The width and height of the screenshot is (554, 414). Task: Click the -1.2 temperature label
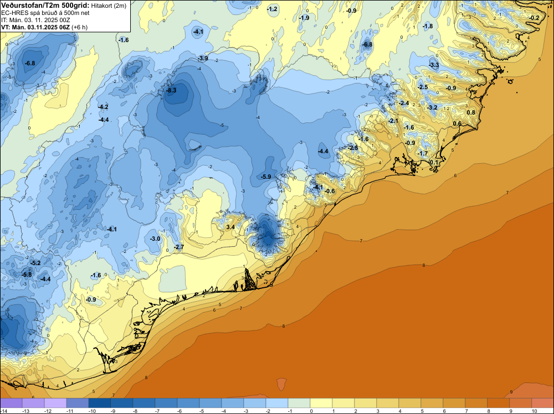[272, 9]
